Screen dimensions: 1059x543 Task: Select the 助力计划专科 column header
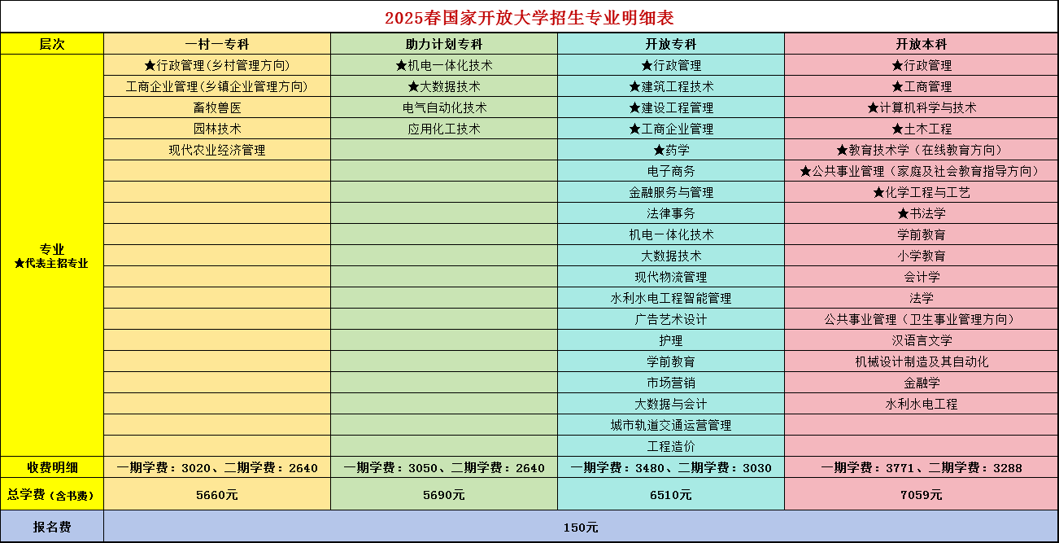444,44
